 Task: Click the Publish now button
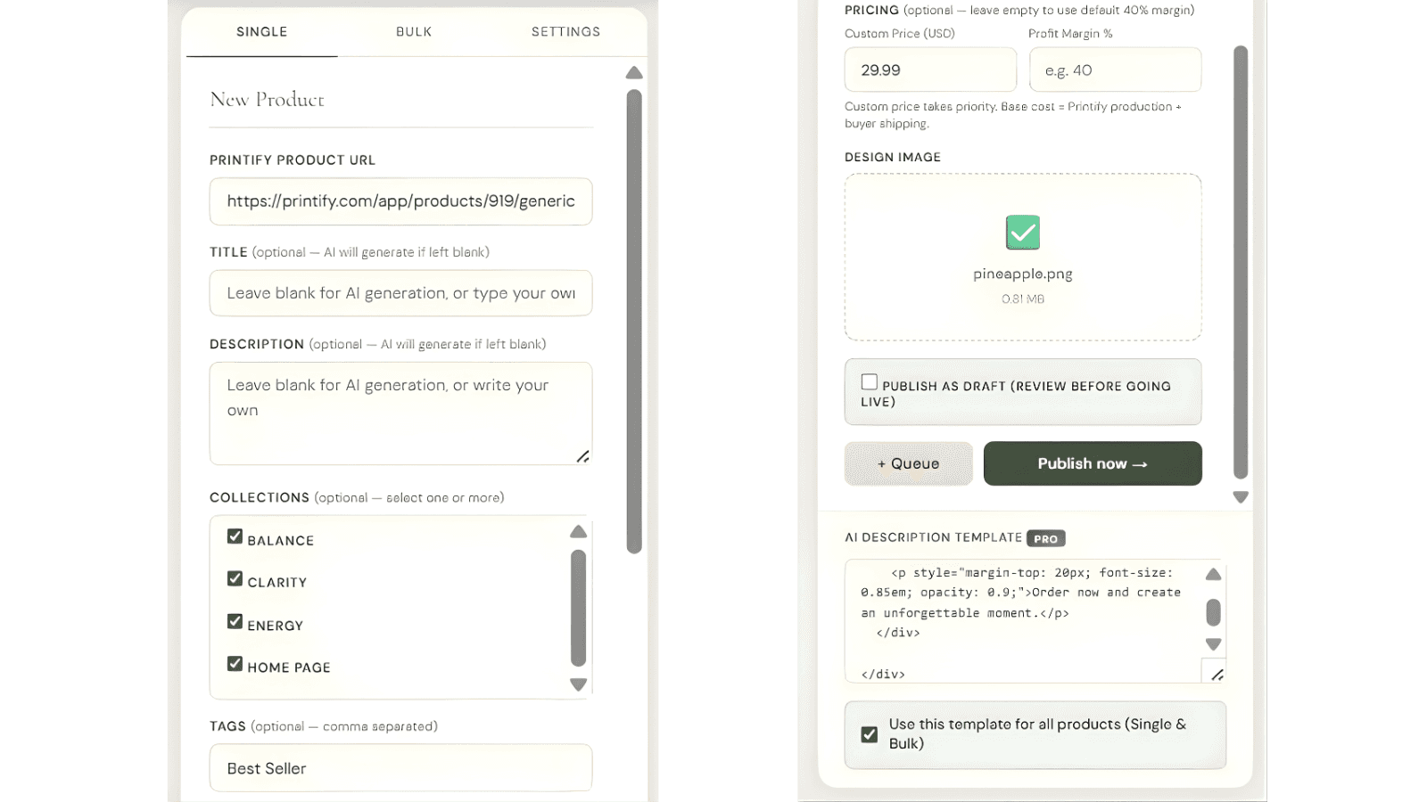(1093, 463)
